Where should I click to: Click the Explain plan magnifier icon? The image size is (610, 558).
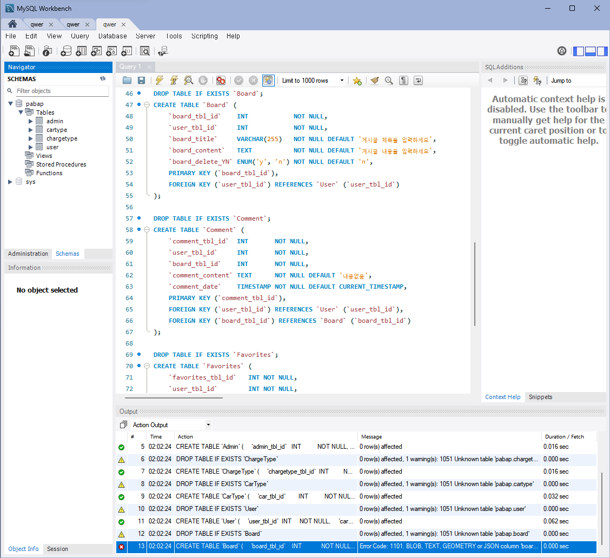(188, 80)
